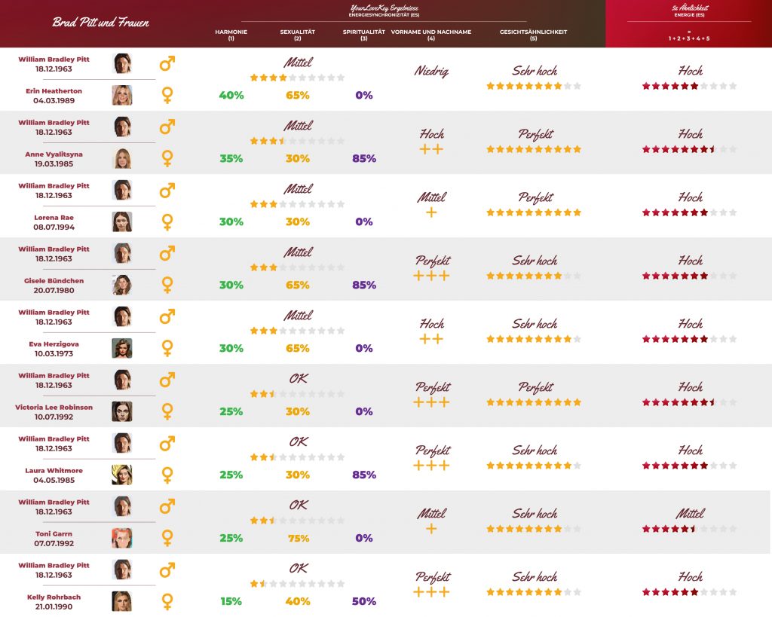Select the Harmonie (1) column header
The height and width of the screenshot is (617, 772).
coord(231,35)
